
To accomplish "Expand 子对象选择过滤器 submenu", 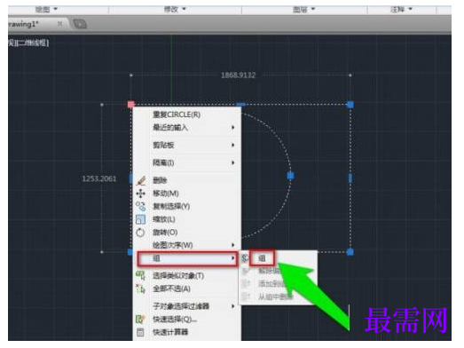I will tap(187, 306).
